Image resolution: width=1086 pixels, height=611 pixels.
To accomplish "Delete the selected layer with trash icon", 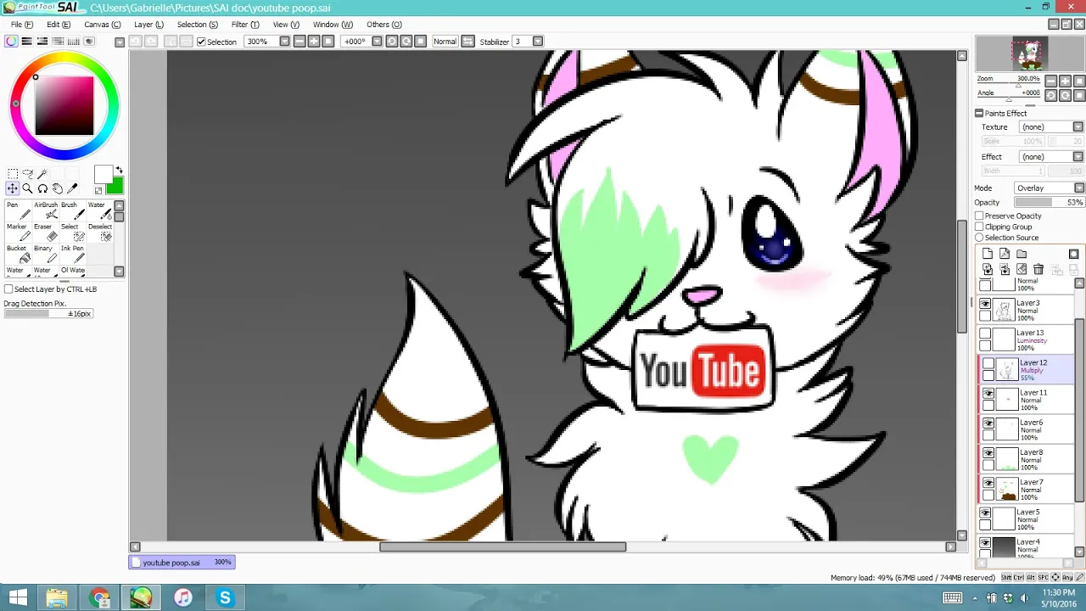I will [x=1038, y=269].
